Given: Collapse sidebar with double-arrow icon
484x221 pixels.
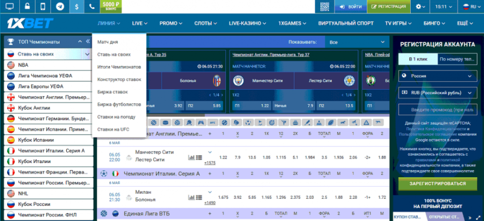Looking at the screenshot, I should pos(80,42).
